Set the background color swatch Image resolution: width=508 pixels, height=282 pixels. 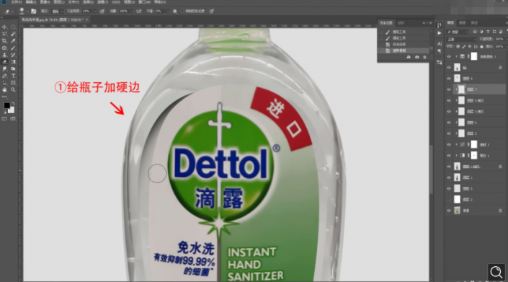tap(11, 110)
